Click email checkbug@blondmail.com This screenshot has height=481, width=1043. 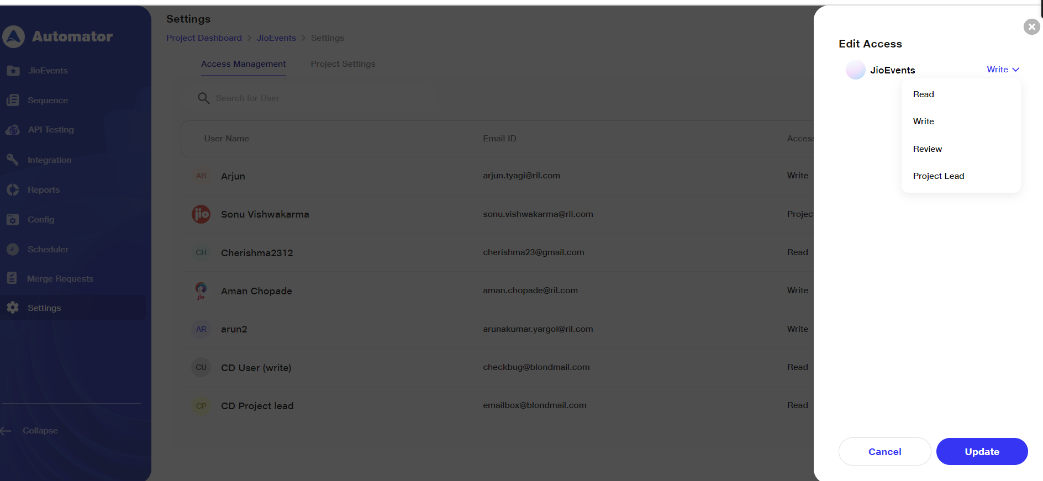click(x=536, y=367)
